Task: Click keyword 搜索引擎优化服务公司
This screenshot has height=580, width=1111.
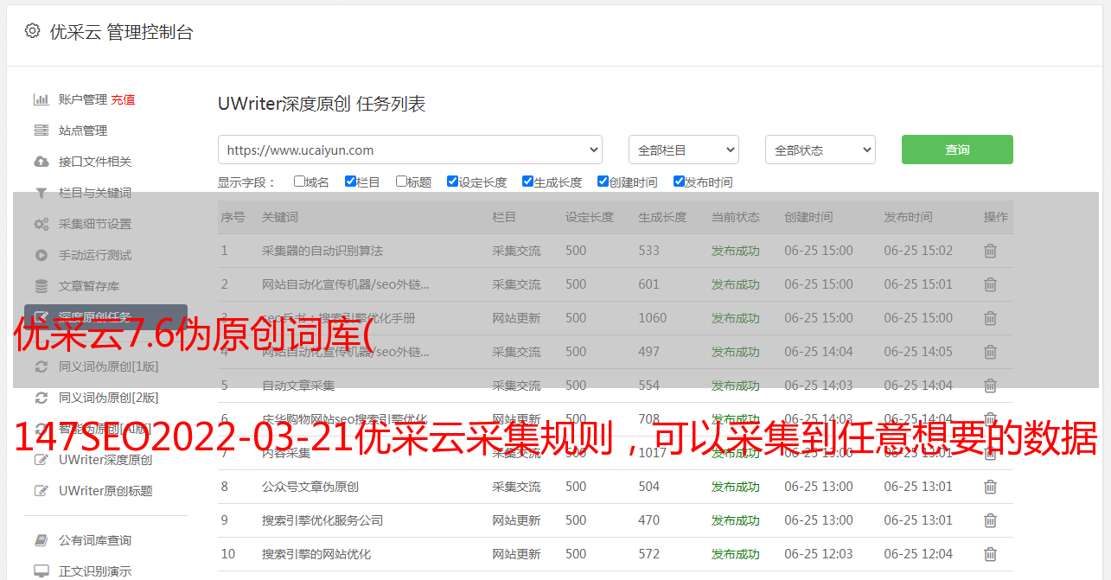Action: coord(322,520)
